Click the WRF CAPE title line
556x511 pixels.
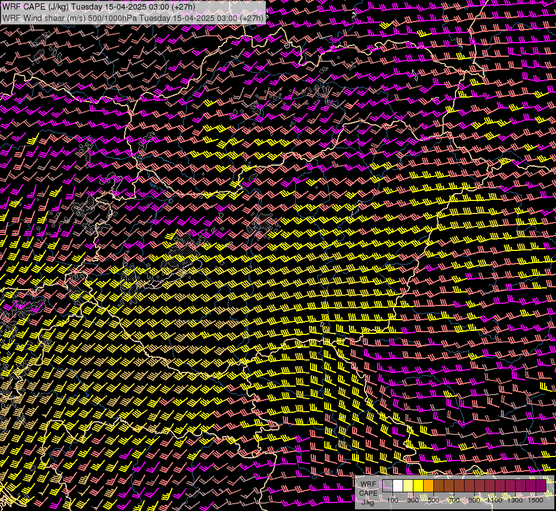(98, 7)
